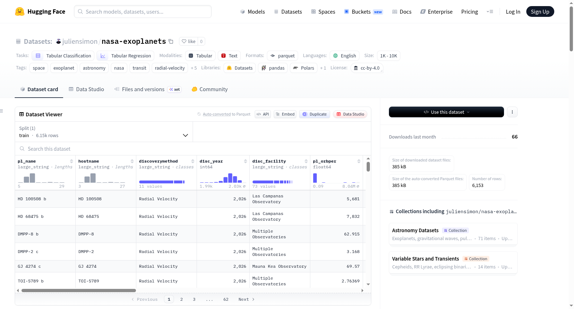Screen dimensions: 574x309
Task: Open the left sidebar toggle icon
Action: click(2, 111)
